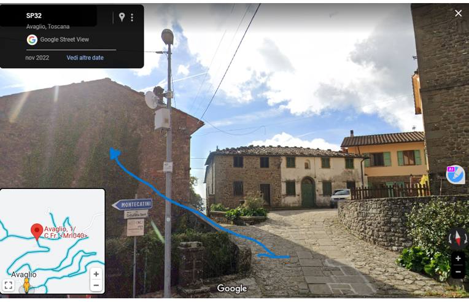
Task: Zoom in the Street View image
Action: pos(458,258)
